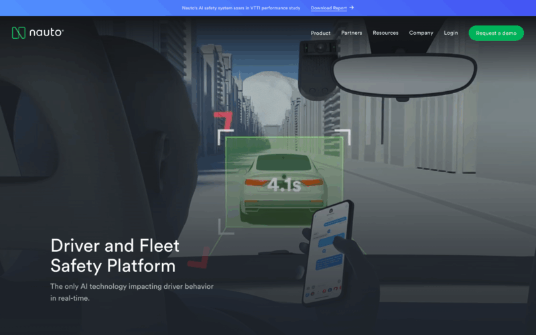Viewport: 536px width, 335px height.
Task: Open the Company menu
Action: click(421, 33)
